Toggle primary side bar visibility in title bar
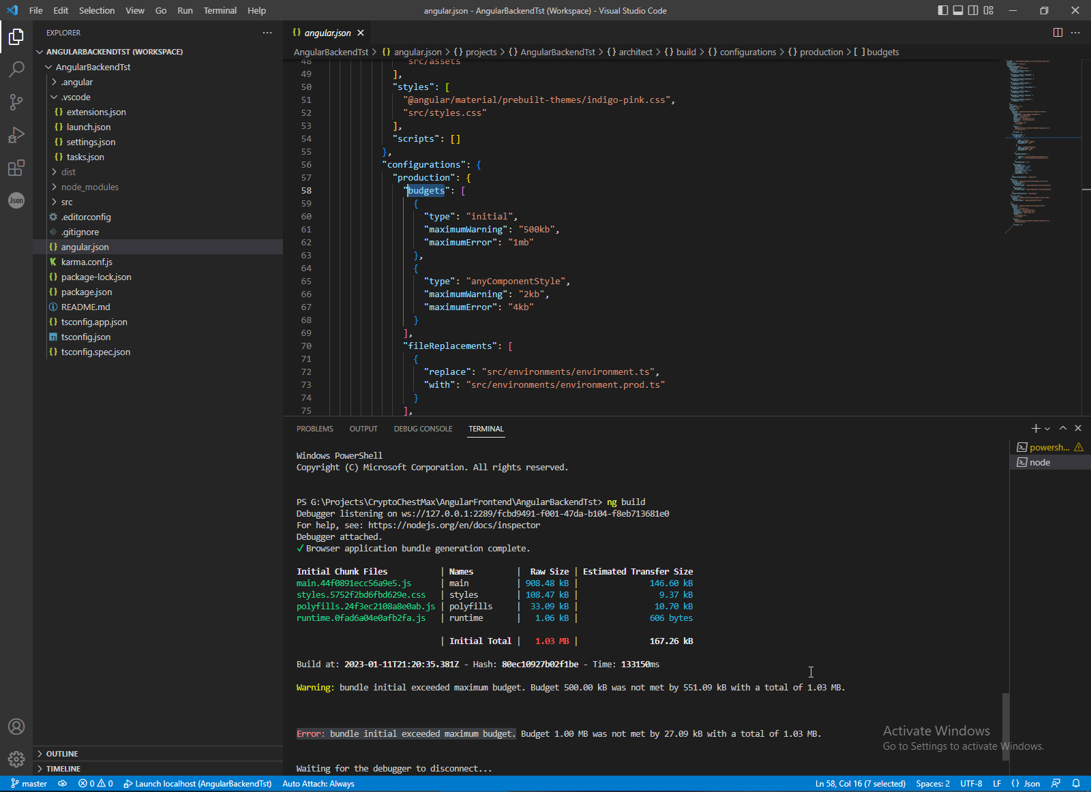1091x792 pixels. pos(942,10)
